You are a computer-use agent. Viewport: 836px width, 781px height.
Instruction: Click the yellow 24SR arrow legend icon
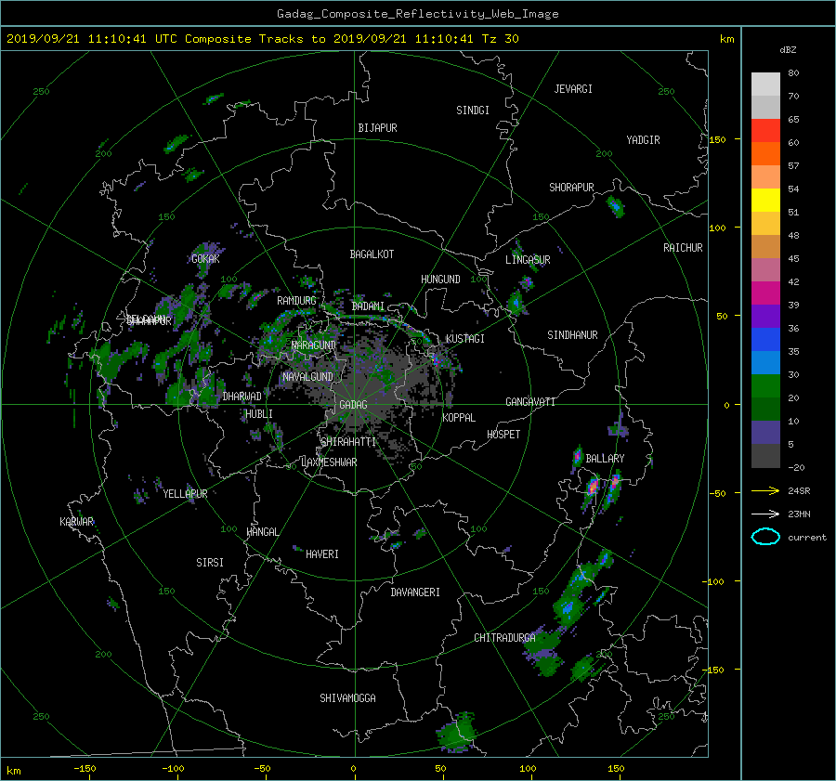[765, 490]
